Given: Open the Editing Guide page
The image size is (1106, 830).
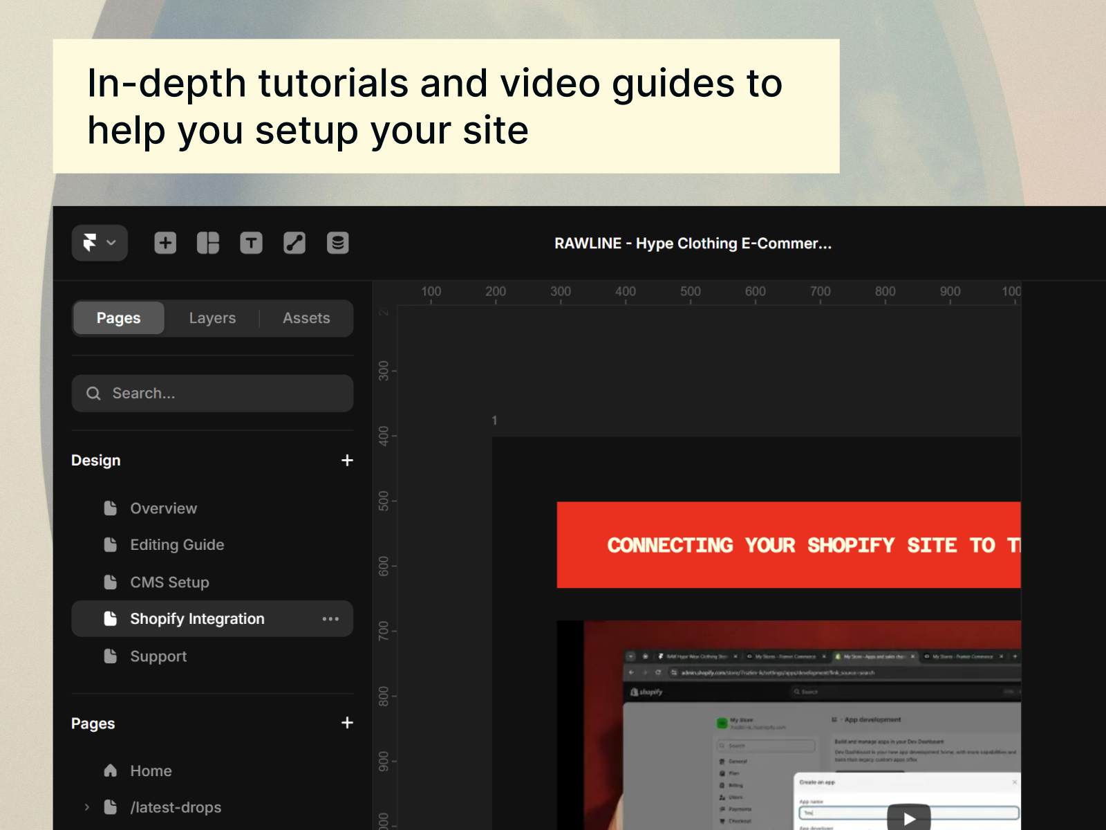Looking at the screenshot, I should [177, 545].
